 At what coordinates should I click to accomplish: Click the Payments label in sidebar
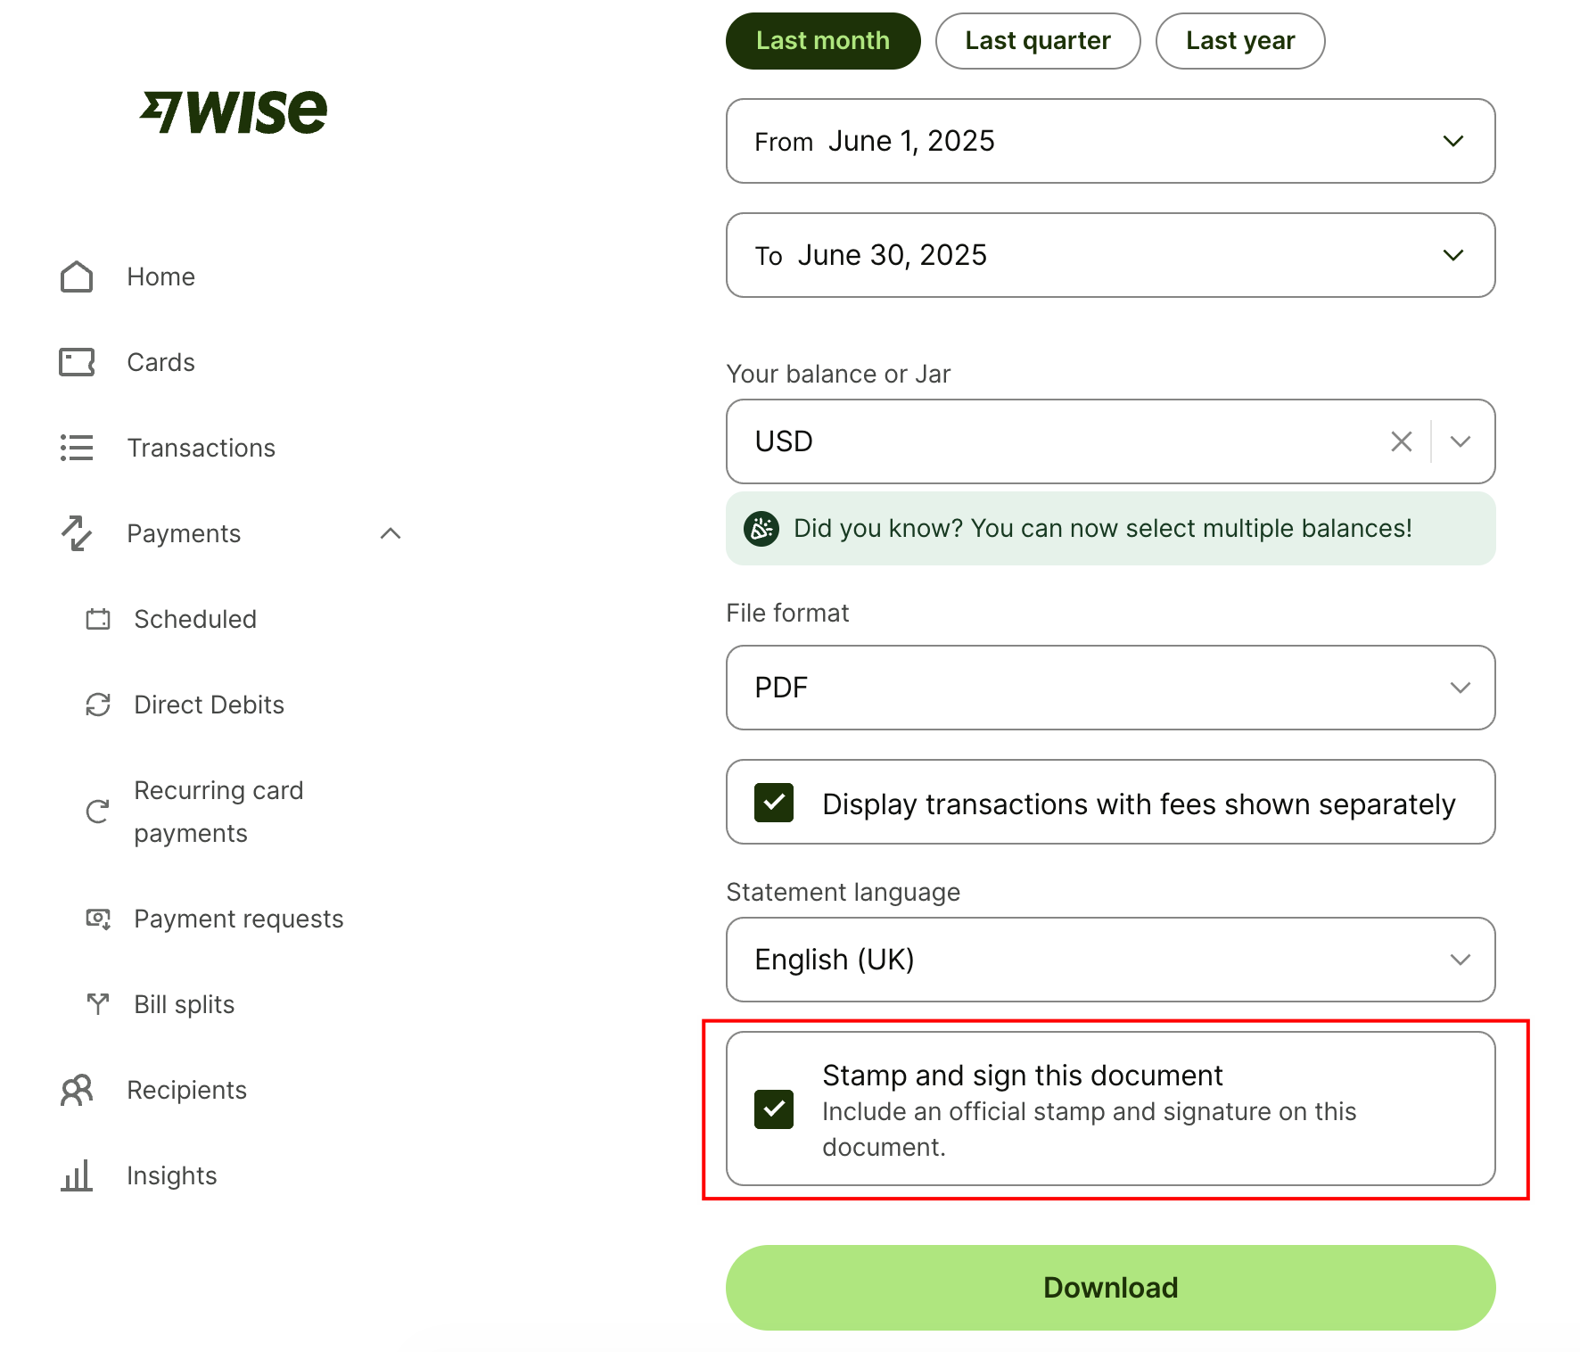(184, 533)
